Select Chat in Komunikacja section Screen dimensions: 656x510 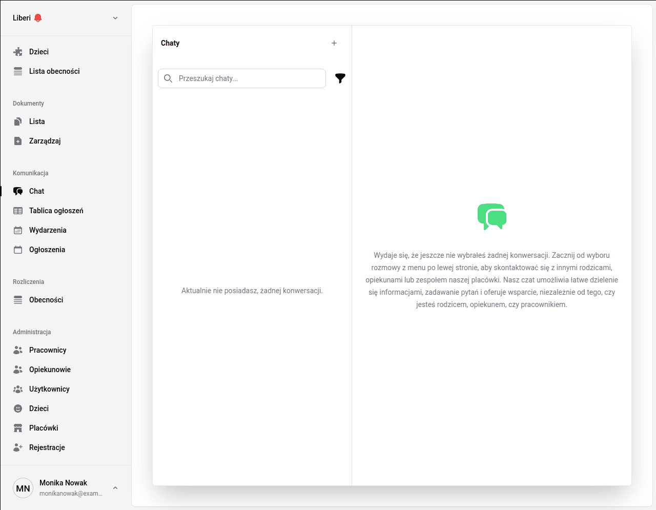pyautogui.click(x=37, y=191)
